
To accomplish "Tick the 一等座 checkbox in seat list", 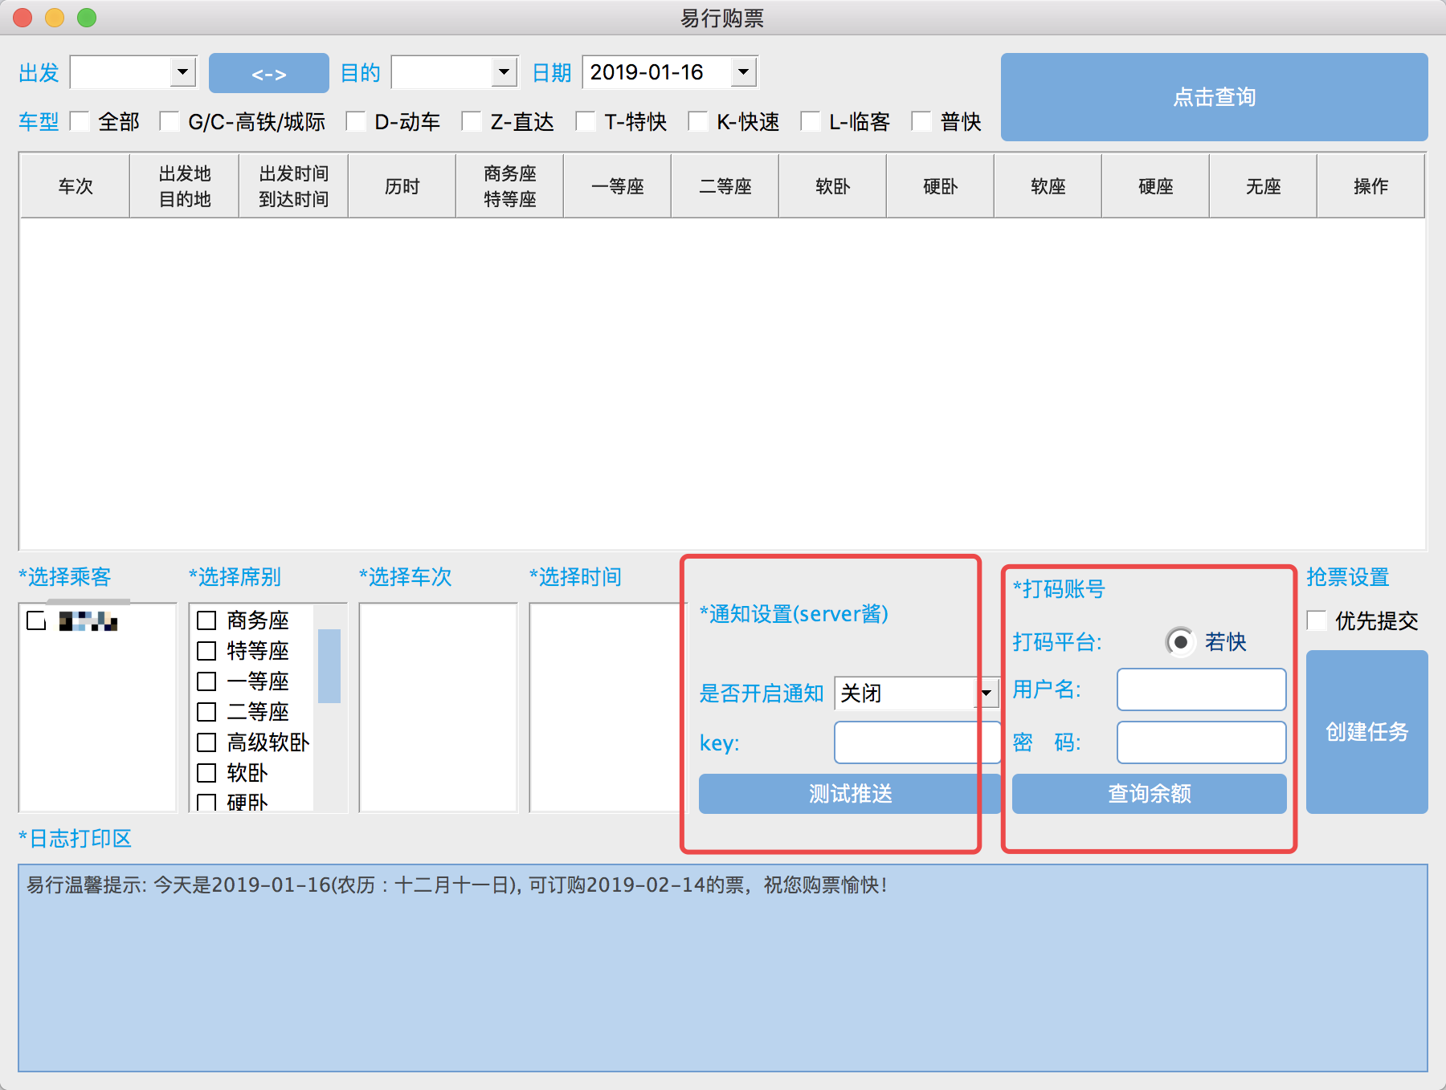I will 206,681.
